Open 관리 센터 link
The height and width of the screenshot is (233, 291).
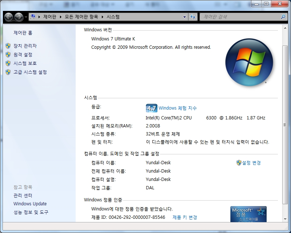pyautogui.click(x=23, y=196)
